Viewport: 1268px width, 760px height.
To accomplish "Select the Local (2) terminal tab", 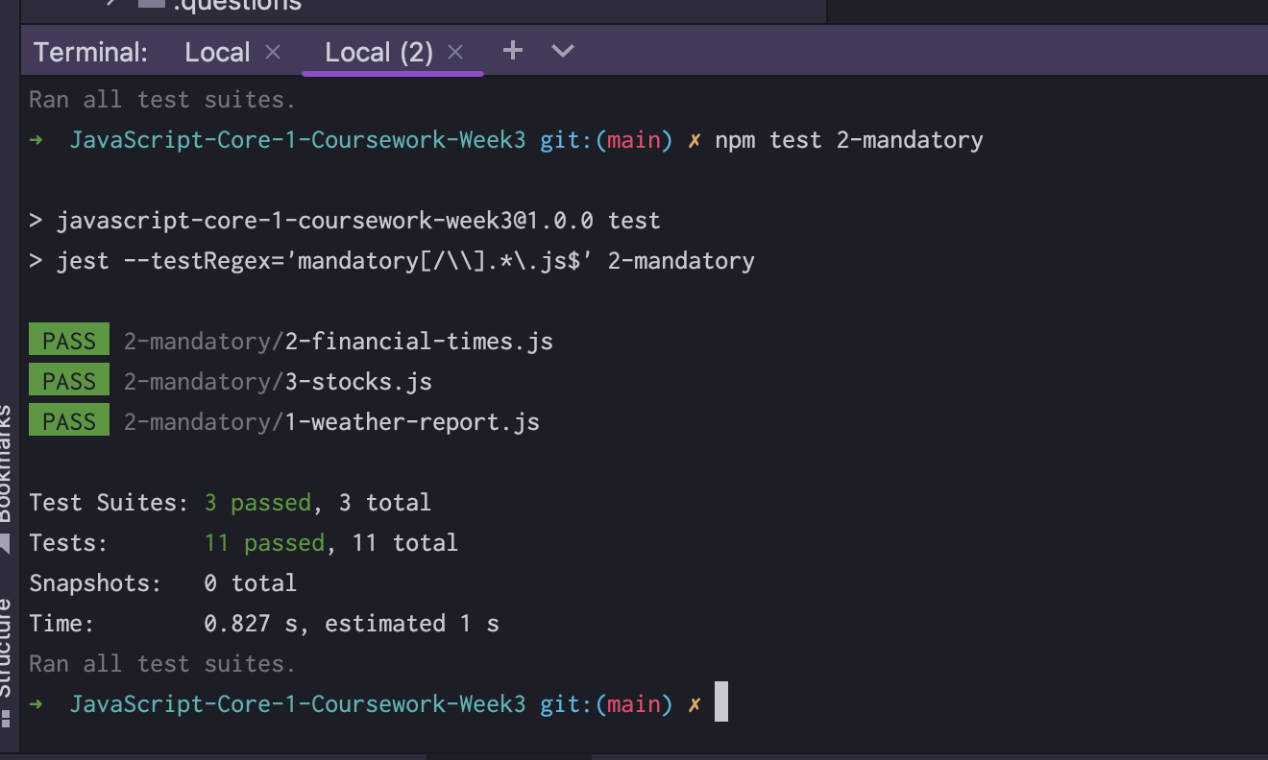I will click(378, 52).
